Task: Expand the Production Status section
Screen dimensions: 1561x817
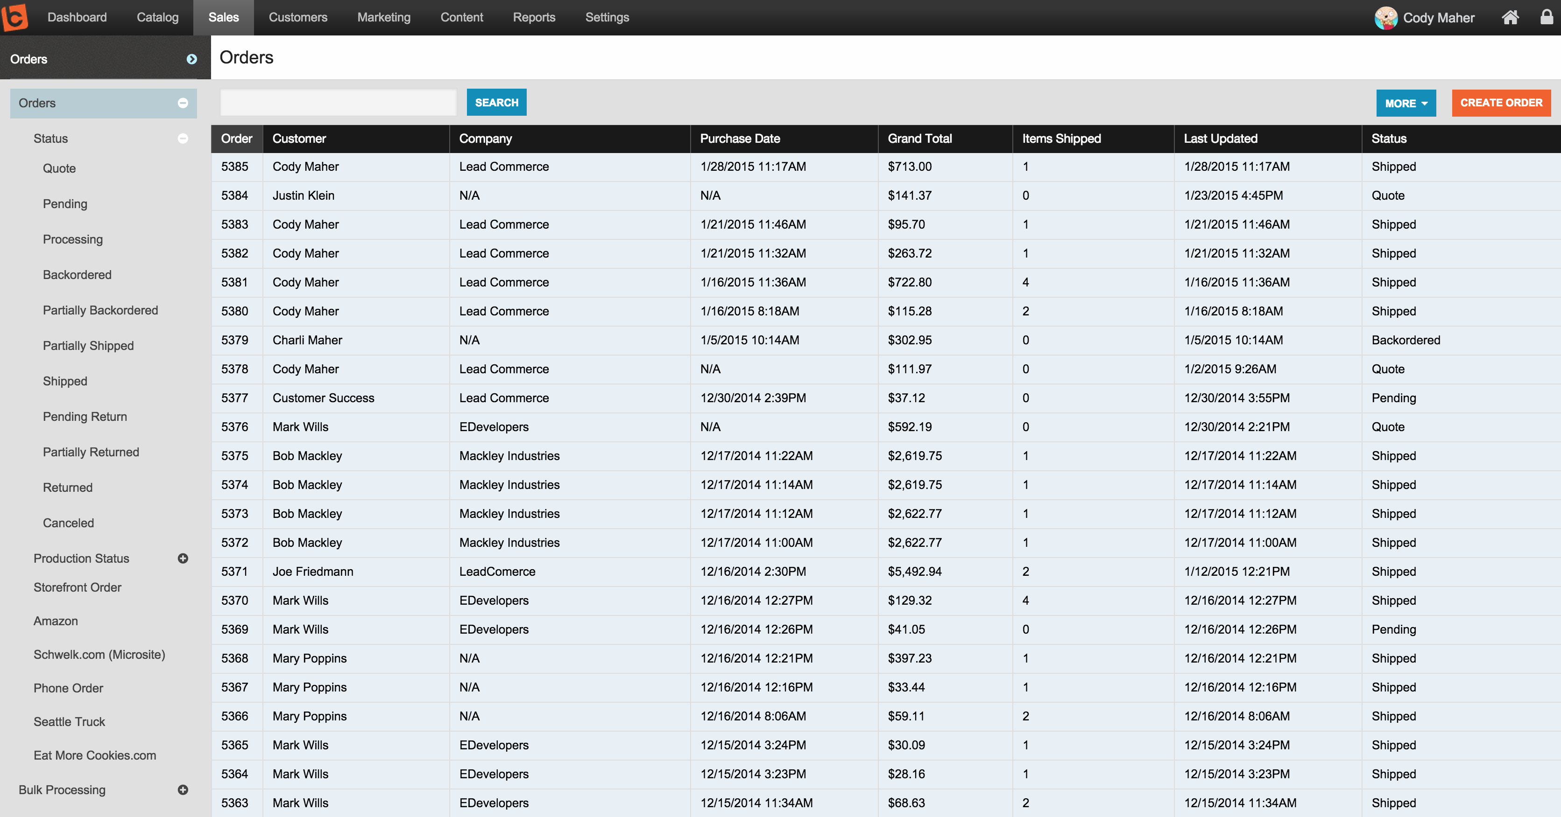Action: point(183,559)
